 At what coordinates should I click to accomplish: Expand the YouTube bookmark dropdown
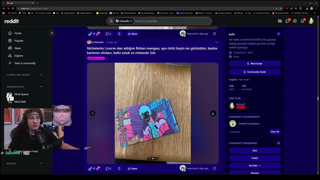(255, 166)
